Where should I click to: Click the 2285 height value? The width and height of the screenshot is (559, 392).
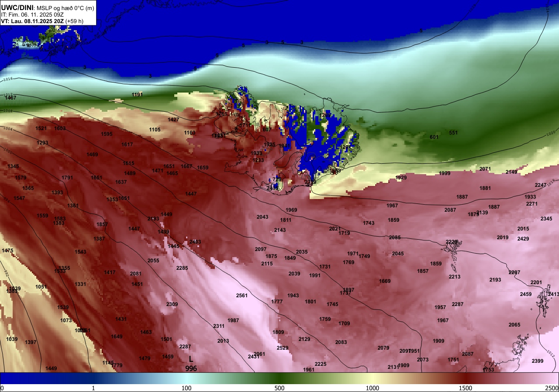(182, 268)
